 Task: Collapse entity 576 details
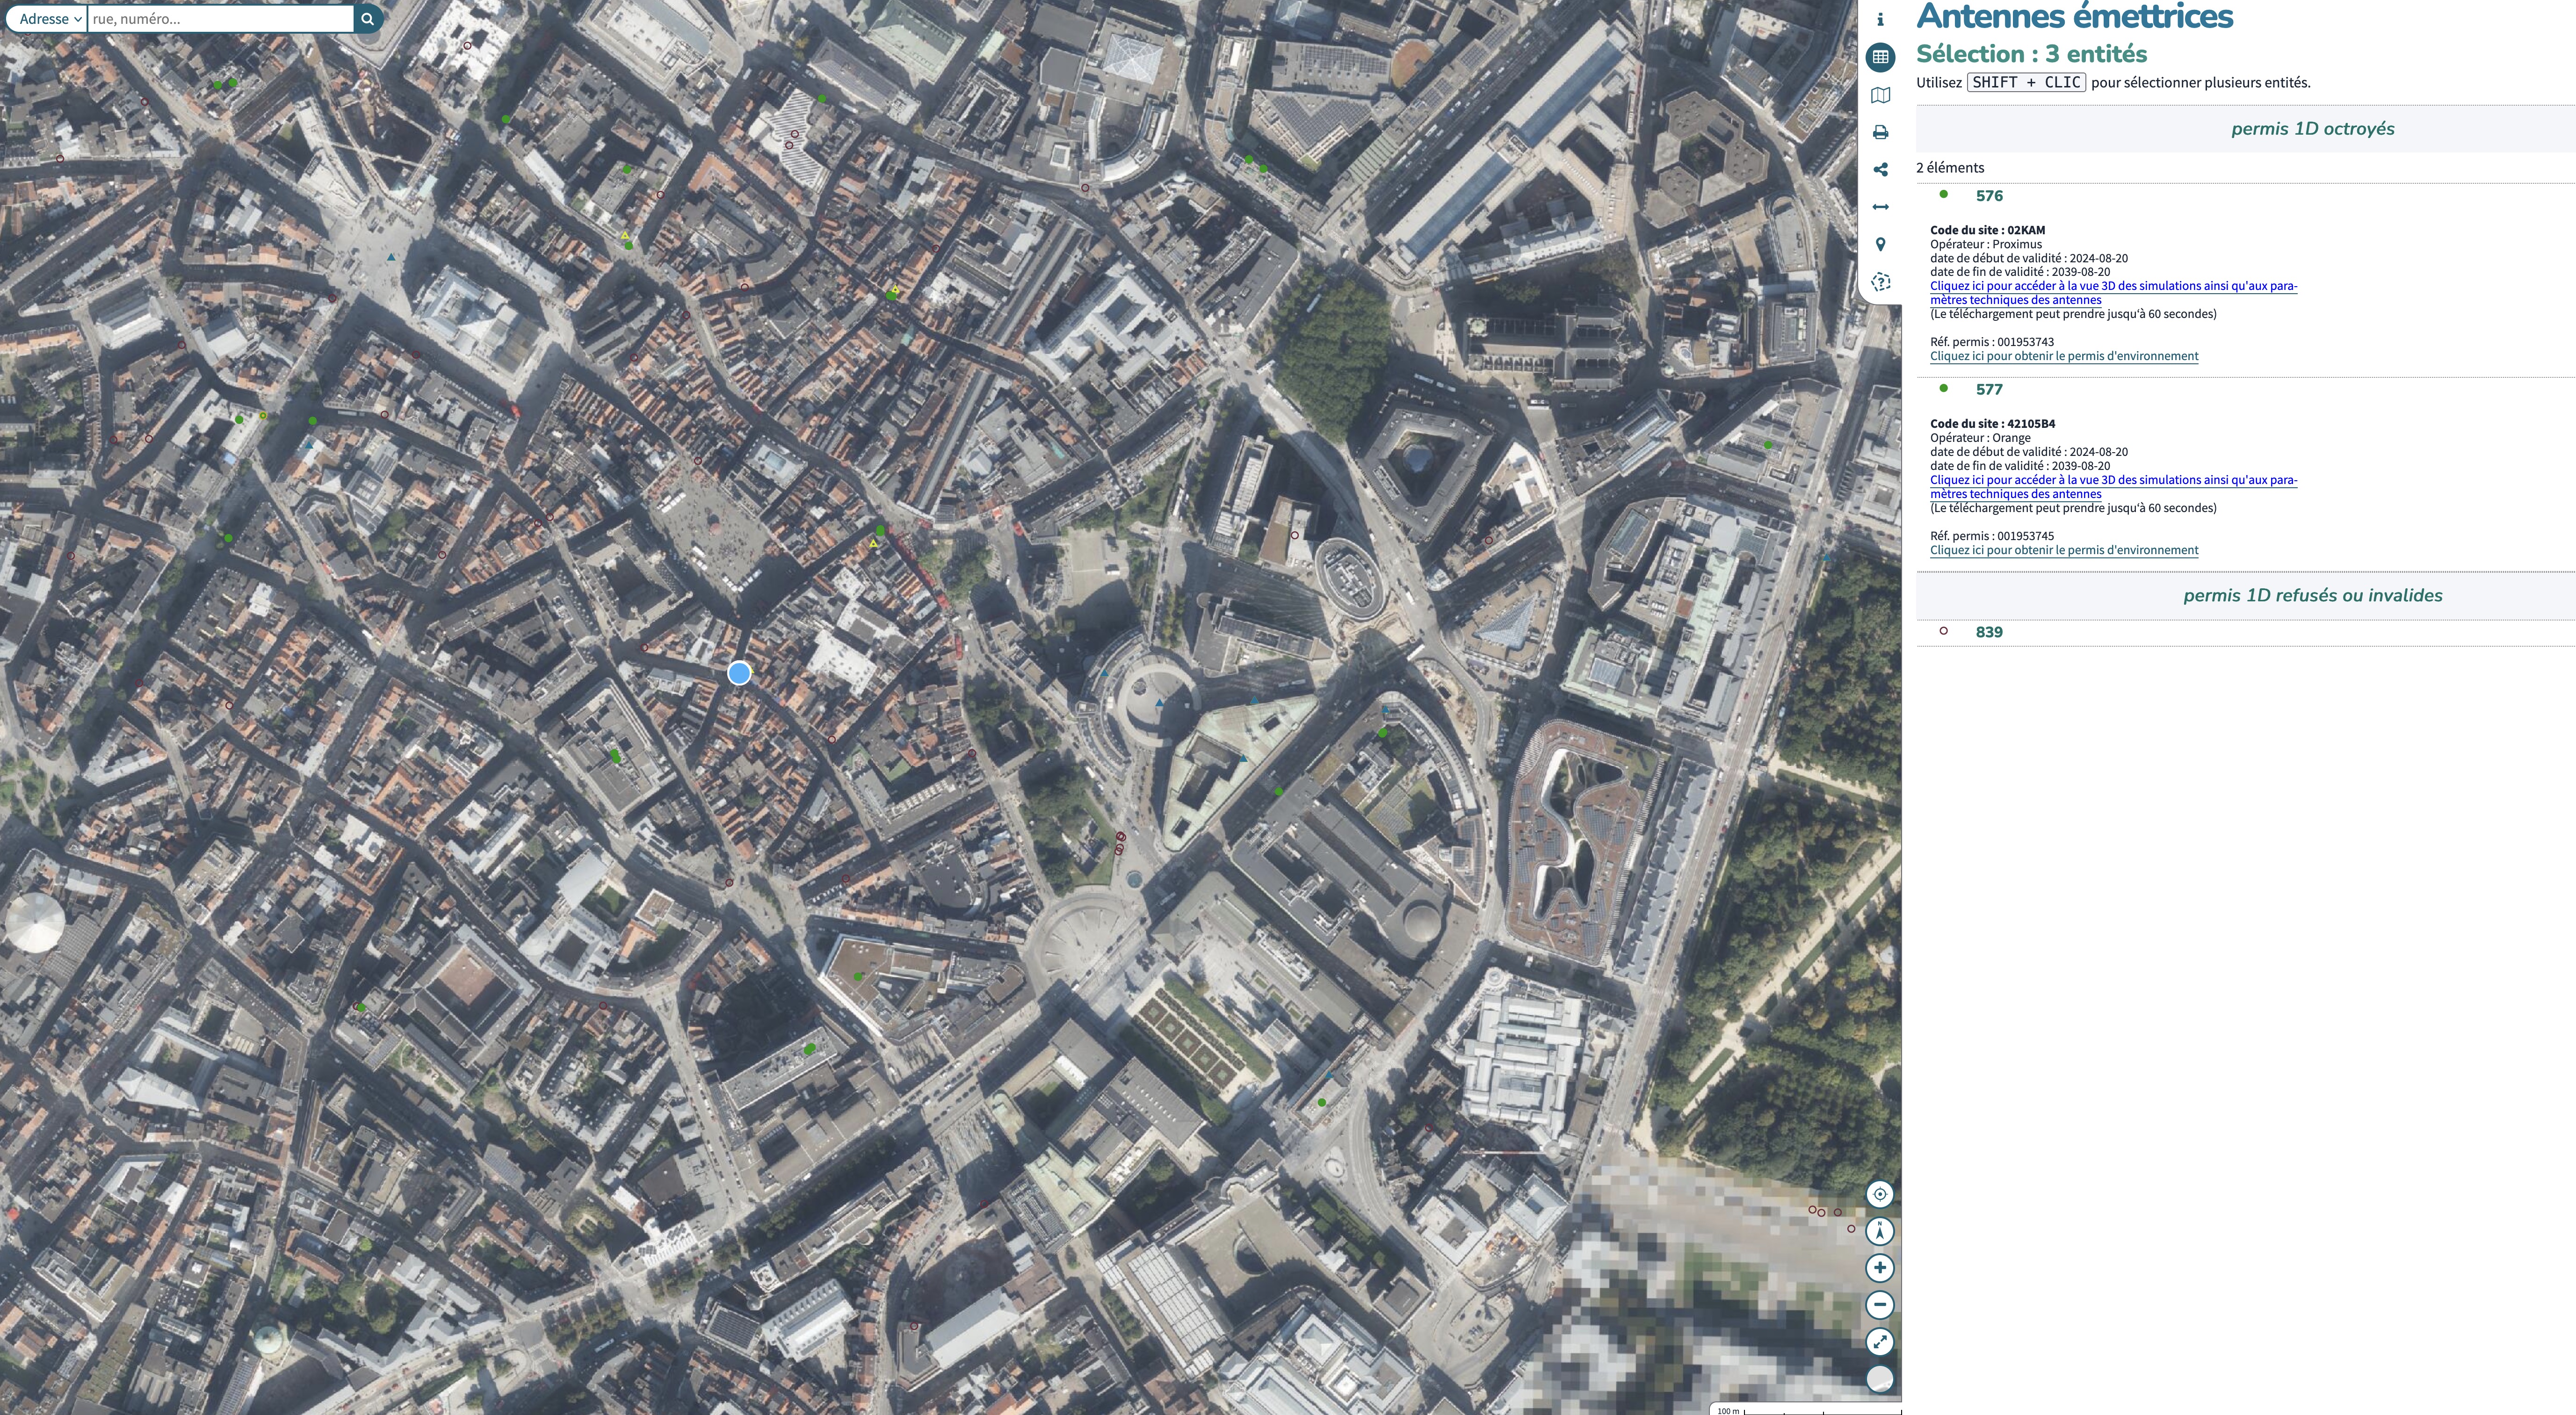tap(1988, 196)
